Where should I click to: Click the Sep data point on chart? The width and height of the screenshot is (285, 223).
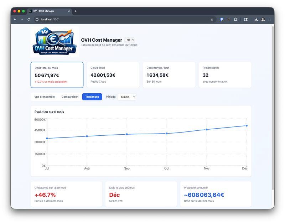tap(127, 134)
